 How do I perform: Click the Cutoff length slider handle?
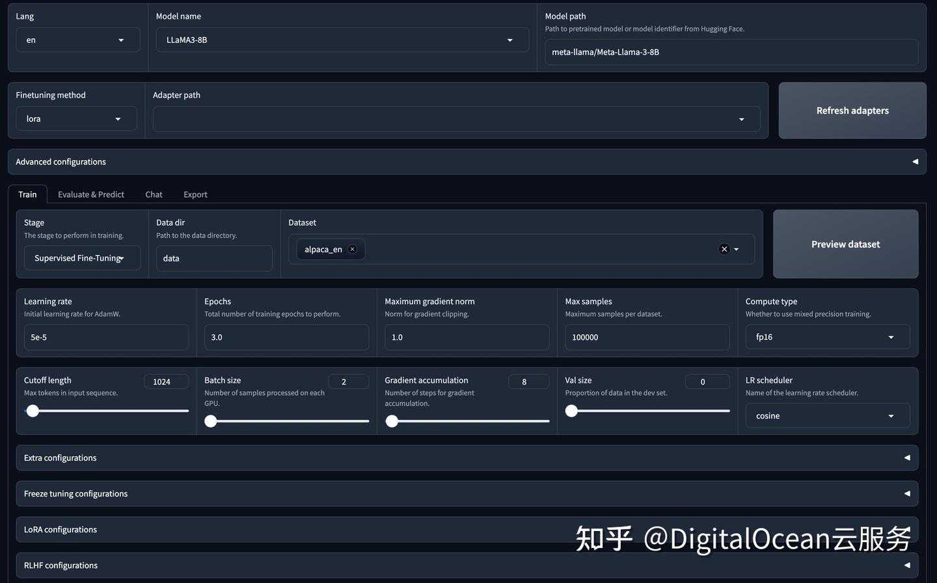33,410
